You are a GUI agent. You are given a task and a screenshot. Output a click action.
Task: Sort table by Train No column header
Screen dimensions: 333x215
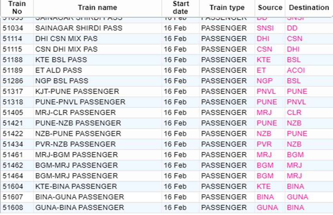coord(17,7)
